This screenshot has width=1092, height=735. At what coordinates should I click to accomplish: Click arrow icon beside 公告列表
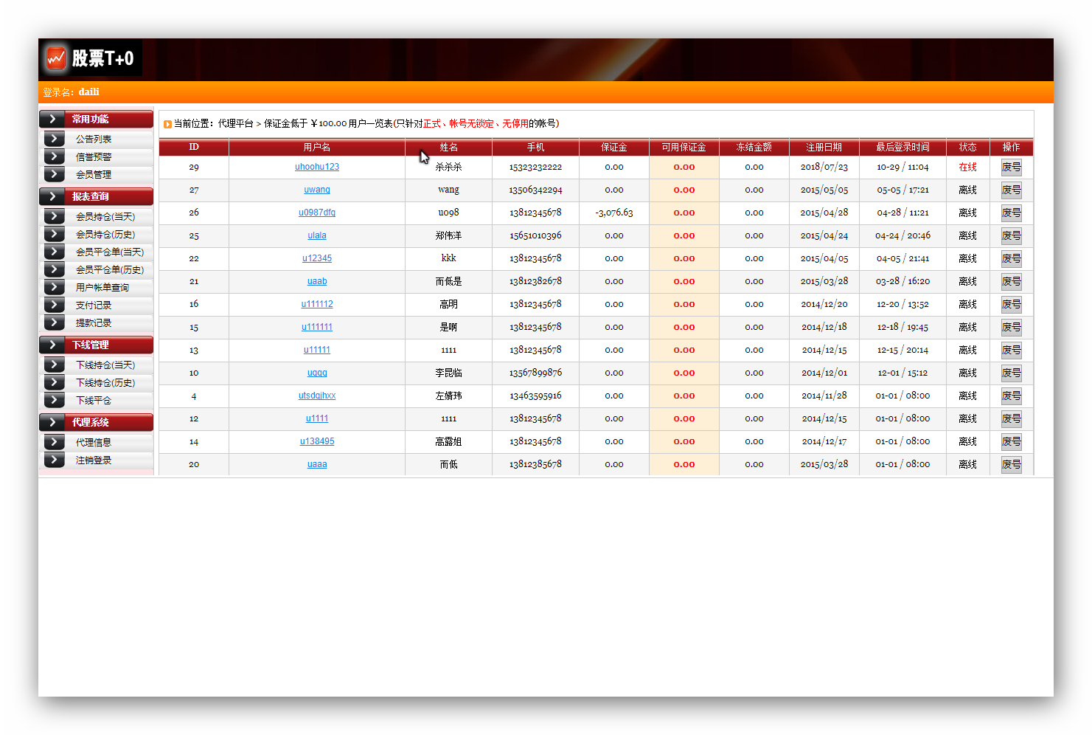(x=55, y=139)
